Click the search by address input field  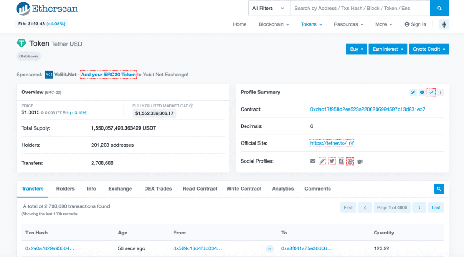(360, 8)
